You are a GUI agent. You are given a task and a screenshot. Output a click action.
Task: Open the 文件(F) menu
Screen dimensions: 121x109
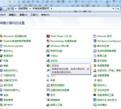coord(3,15)
